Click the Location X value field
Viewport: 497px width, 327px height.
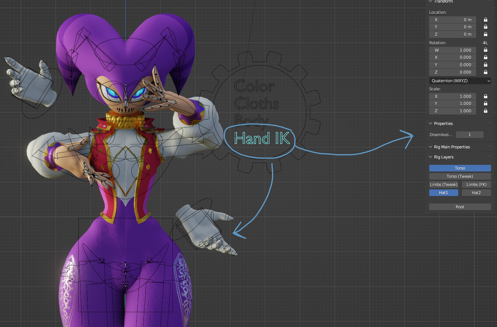coord(453,20)
